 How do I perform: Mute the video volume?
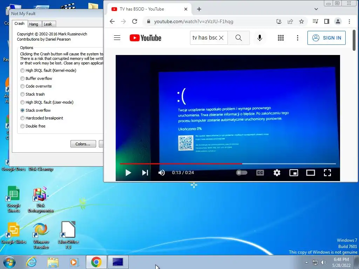click(162, 173)
